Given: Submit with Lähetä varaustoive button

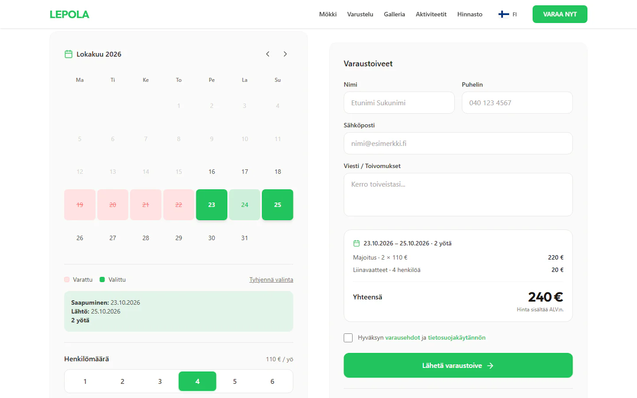Looking at the screenshot, I should pyautogui.click(x=458, y=365).
